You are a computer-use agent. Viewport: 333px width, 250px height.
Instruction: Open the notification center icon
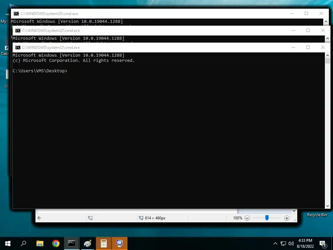pos(323,244)
